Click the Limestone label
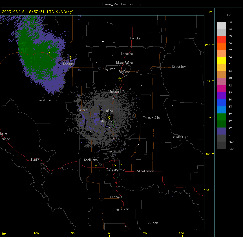 click(43, 100)
